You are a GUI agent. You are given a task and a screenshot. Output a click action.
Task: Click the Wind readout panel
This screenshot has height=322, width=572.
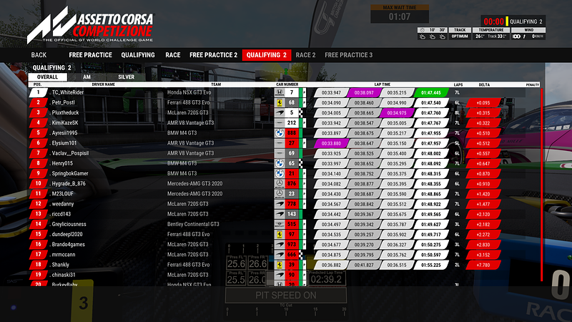(528, 34)
